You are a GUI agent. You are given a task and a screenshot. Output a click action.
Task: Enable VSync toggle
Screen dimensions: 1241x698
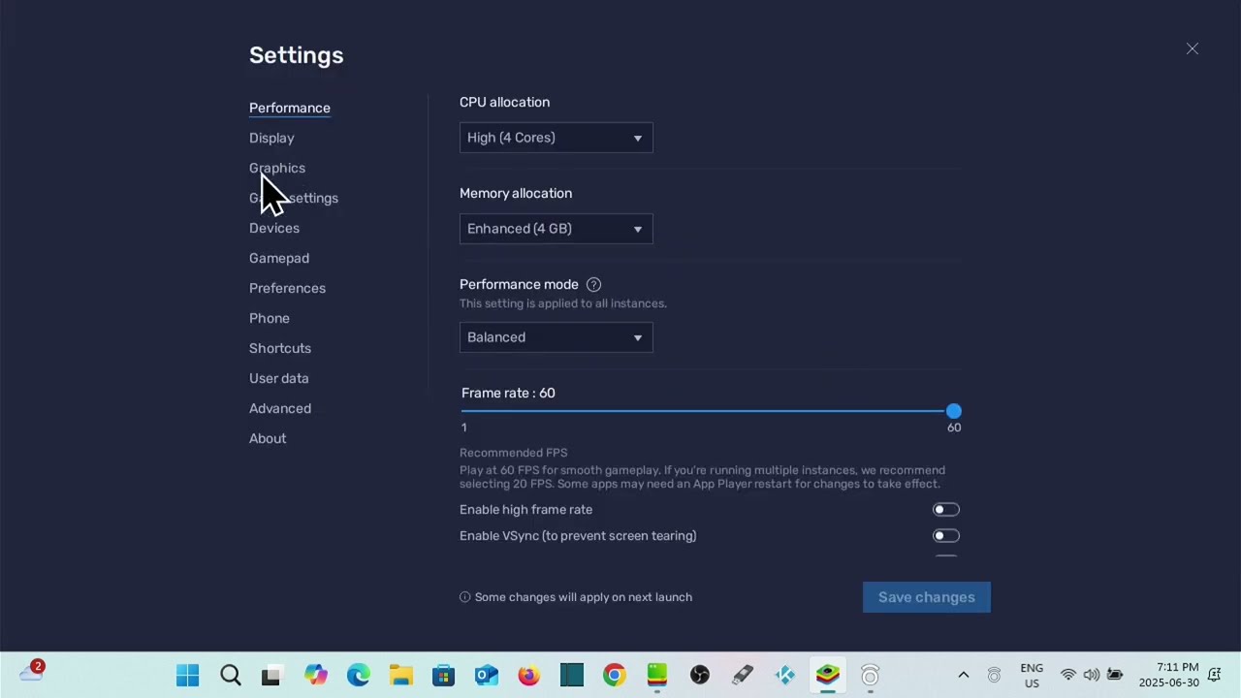pos(946,535)
